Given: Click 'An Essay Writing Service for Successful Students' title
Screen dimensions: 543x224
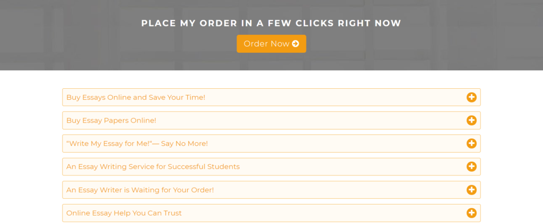Looking at the screenshot, I should point(153,167).
